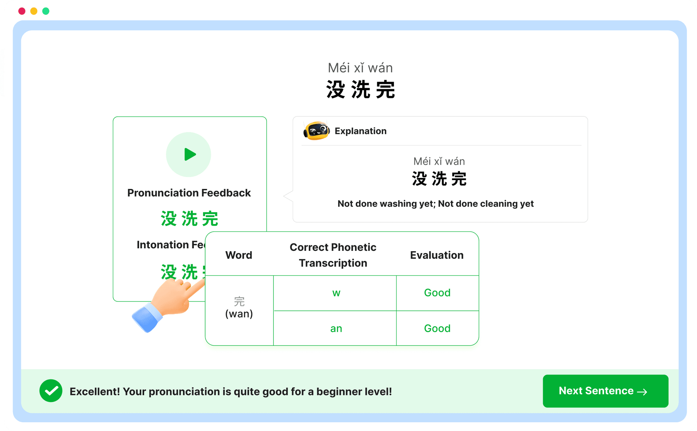Click the red traffic light button
697x431 pixels.
point(22,11)
